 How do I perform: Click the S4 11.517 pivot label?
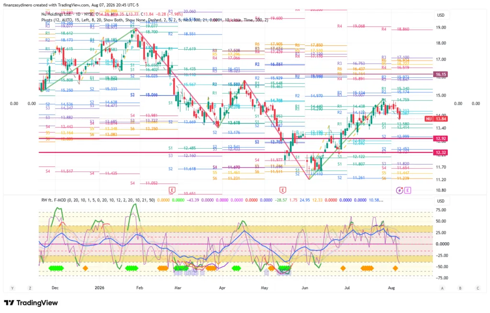[x=59, y=172]
